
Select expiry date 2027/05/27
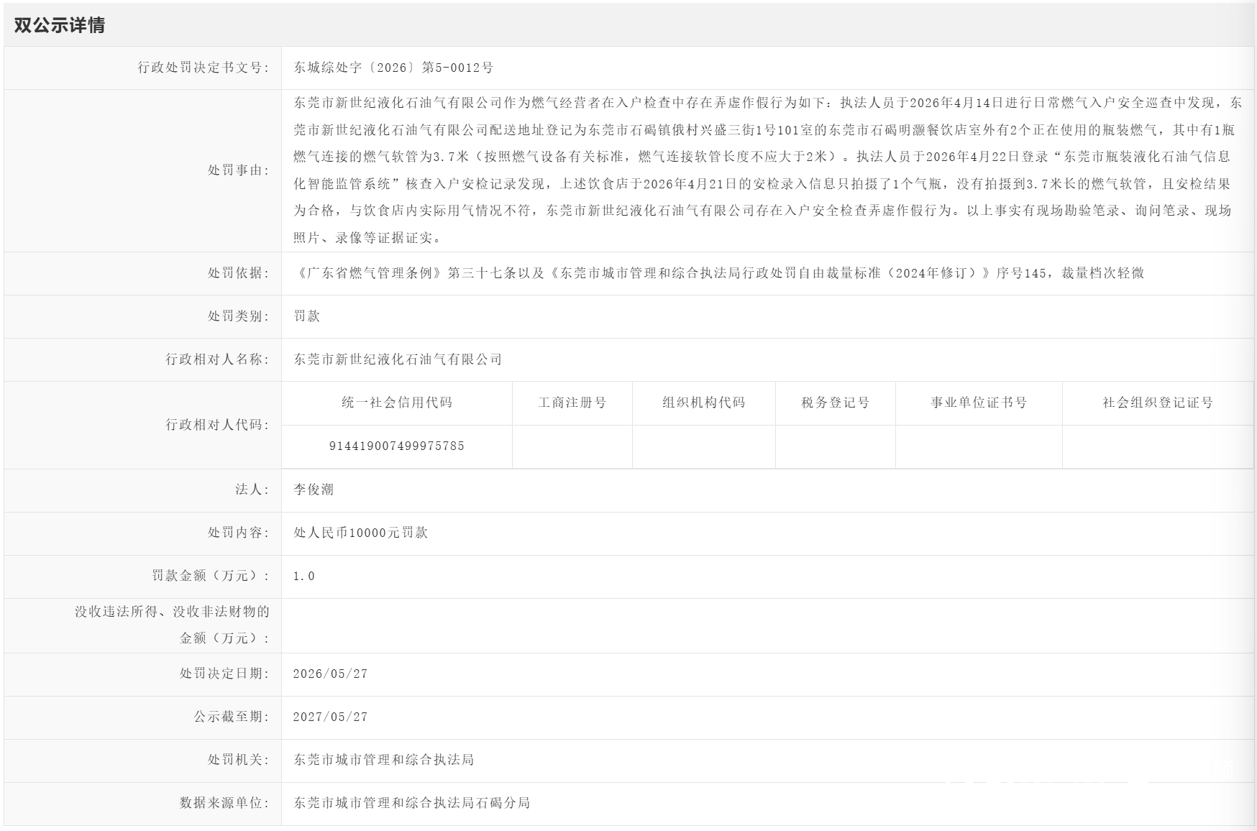click(331, 717)
